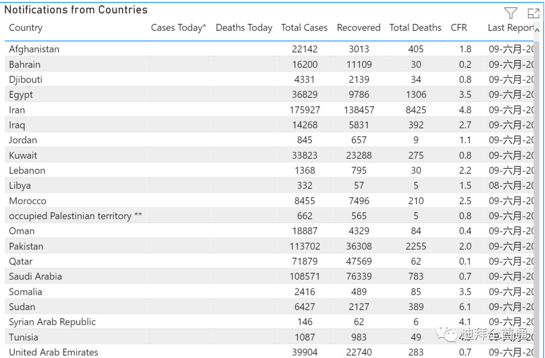
Task: Click the Deaths Today column header
Action: click(x=244, y=28)
